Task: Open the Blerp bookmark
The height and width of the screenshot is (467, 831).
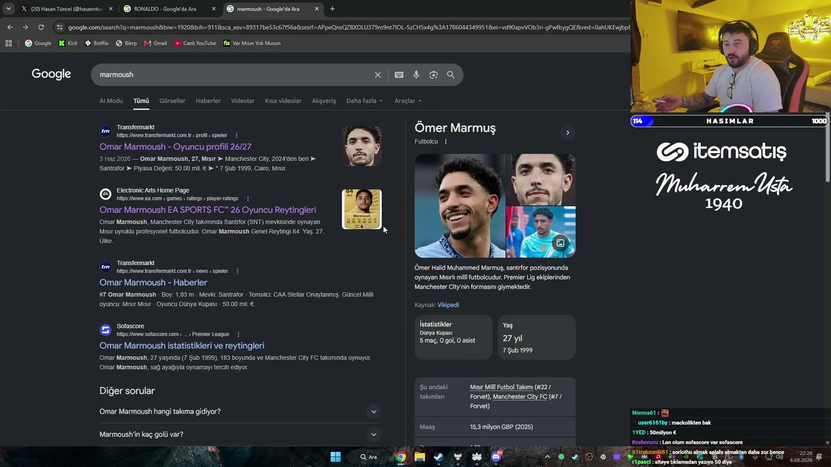Action: (x=126, y=43)
